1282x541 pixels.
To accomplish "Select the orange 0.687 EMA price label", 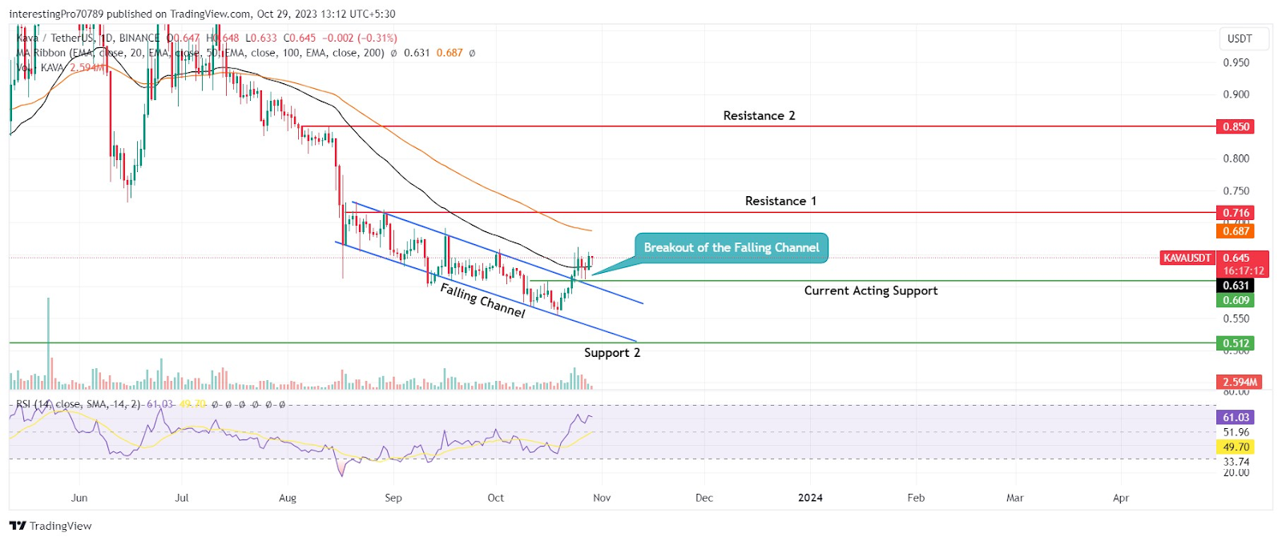I will [1236, 231].
